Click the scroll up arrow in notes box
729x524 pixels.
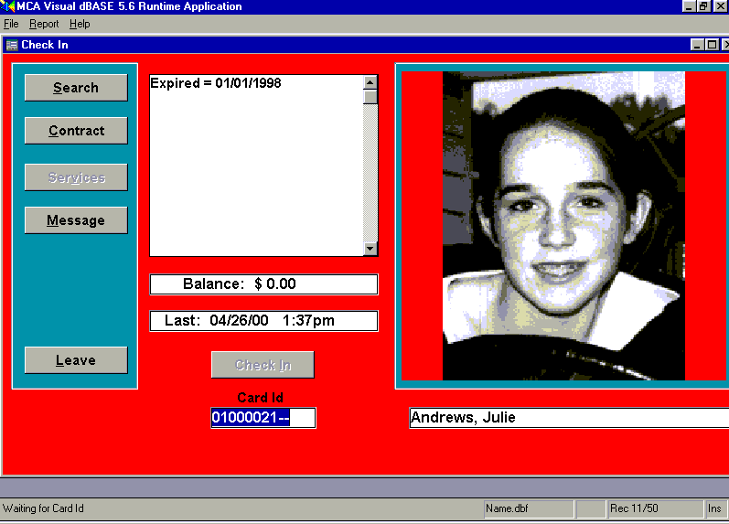click(370, 83)
